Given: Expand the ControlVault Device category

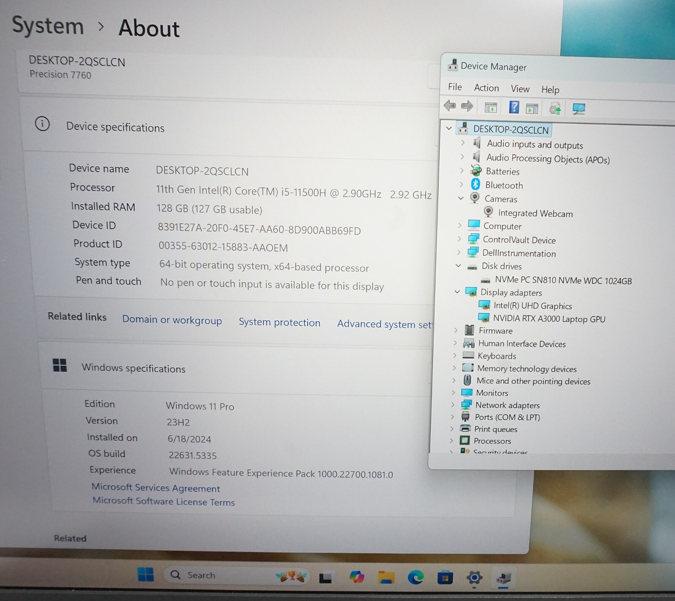Looking at the screenshot, I should (x=459, y=239).
